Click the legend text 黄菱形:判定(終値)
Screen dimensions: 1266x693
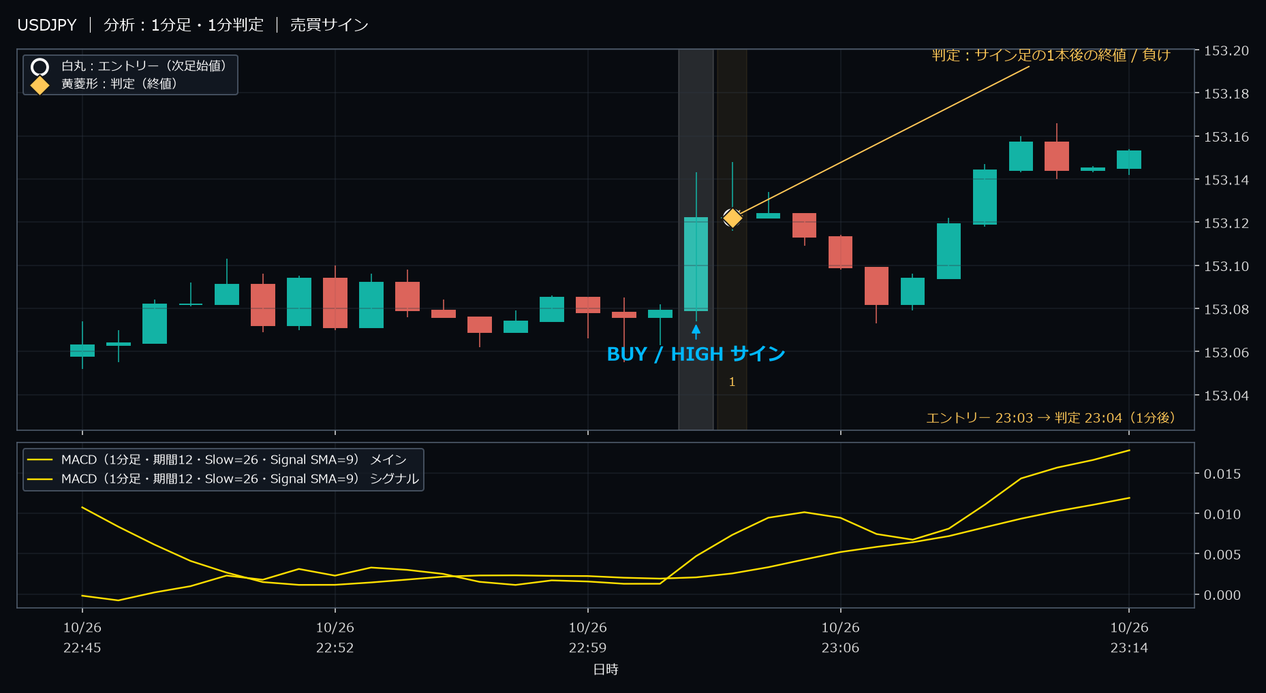[x=119, y=84]
